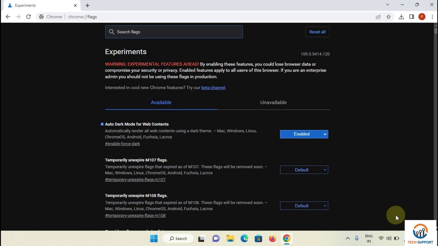This screenshot has height=246, width=438.
Task: Share this page icon in address bar
Action: coord(378,17)
